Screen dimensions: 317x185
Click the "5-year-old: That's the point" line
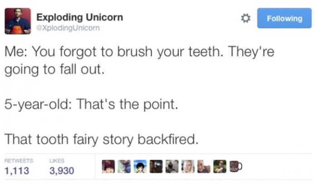90,106
